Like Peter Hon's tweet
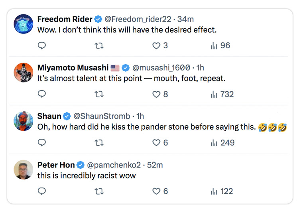The image size is (297, 209). coord(157,191)
